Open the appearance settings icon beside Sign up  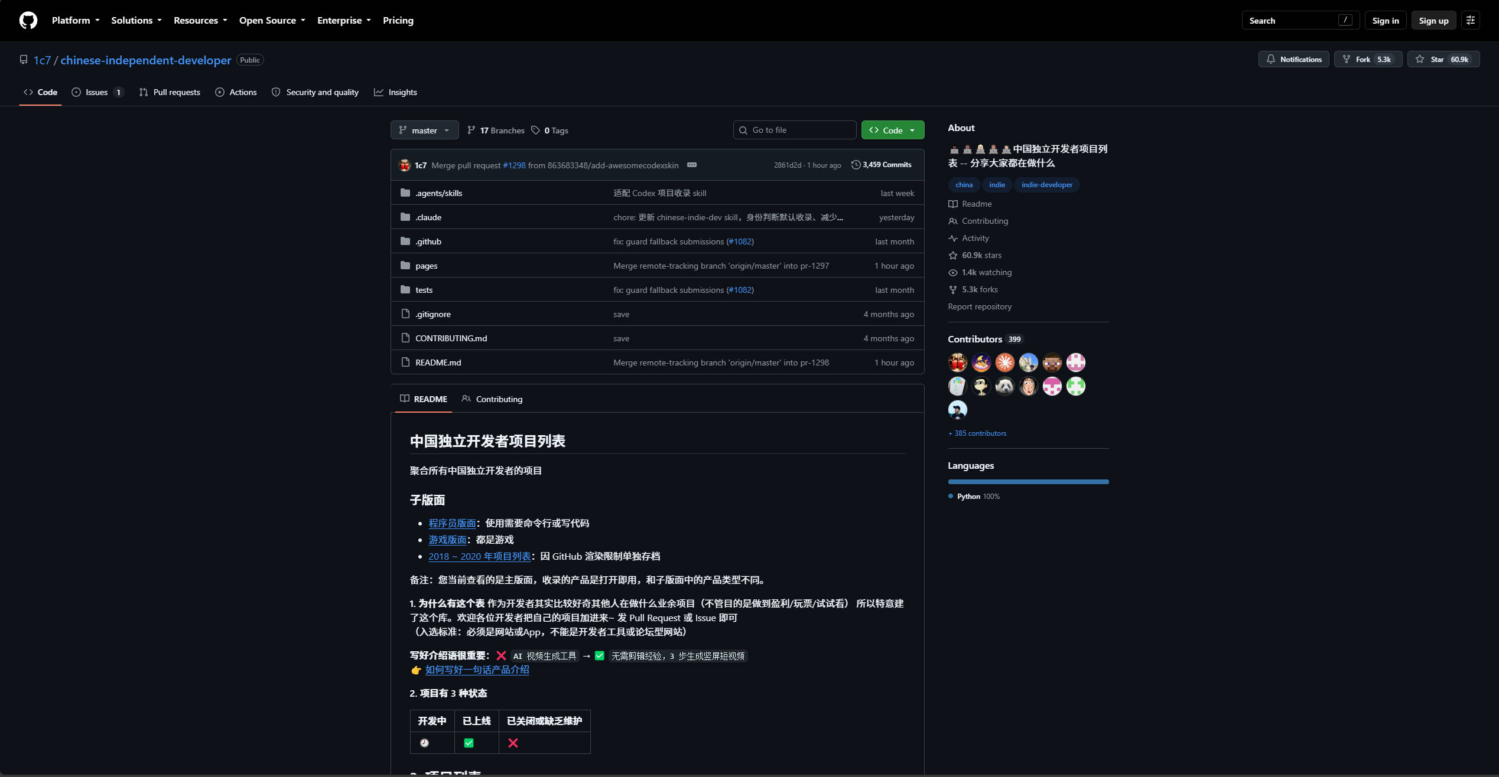1471,20
